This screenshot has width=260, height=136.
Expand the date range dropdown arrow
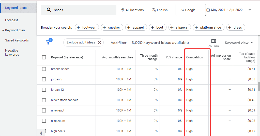pyautogui.click(x=250, y=10)
